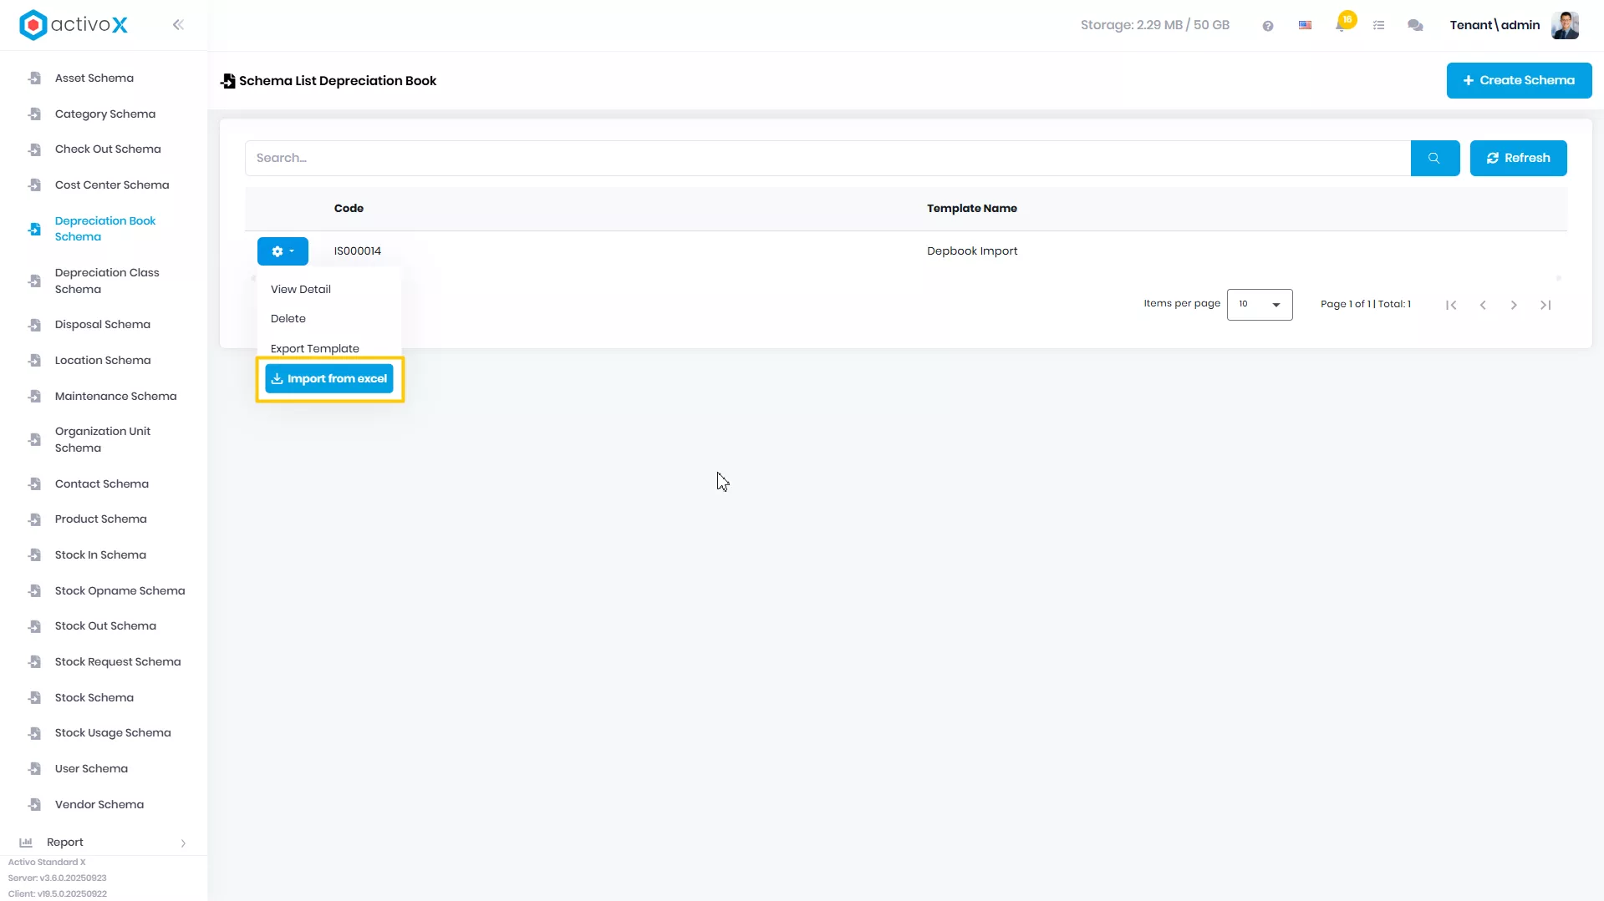Screen dimensions: 1604x901
Task: Go to the next page arrow
Action: [x=1514, y=305]
